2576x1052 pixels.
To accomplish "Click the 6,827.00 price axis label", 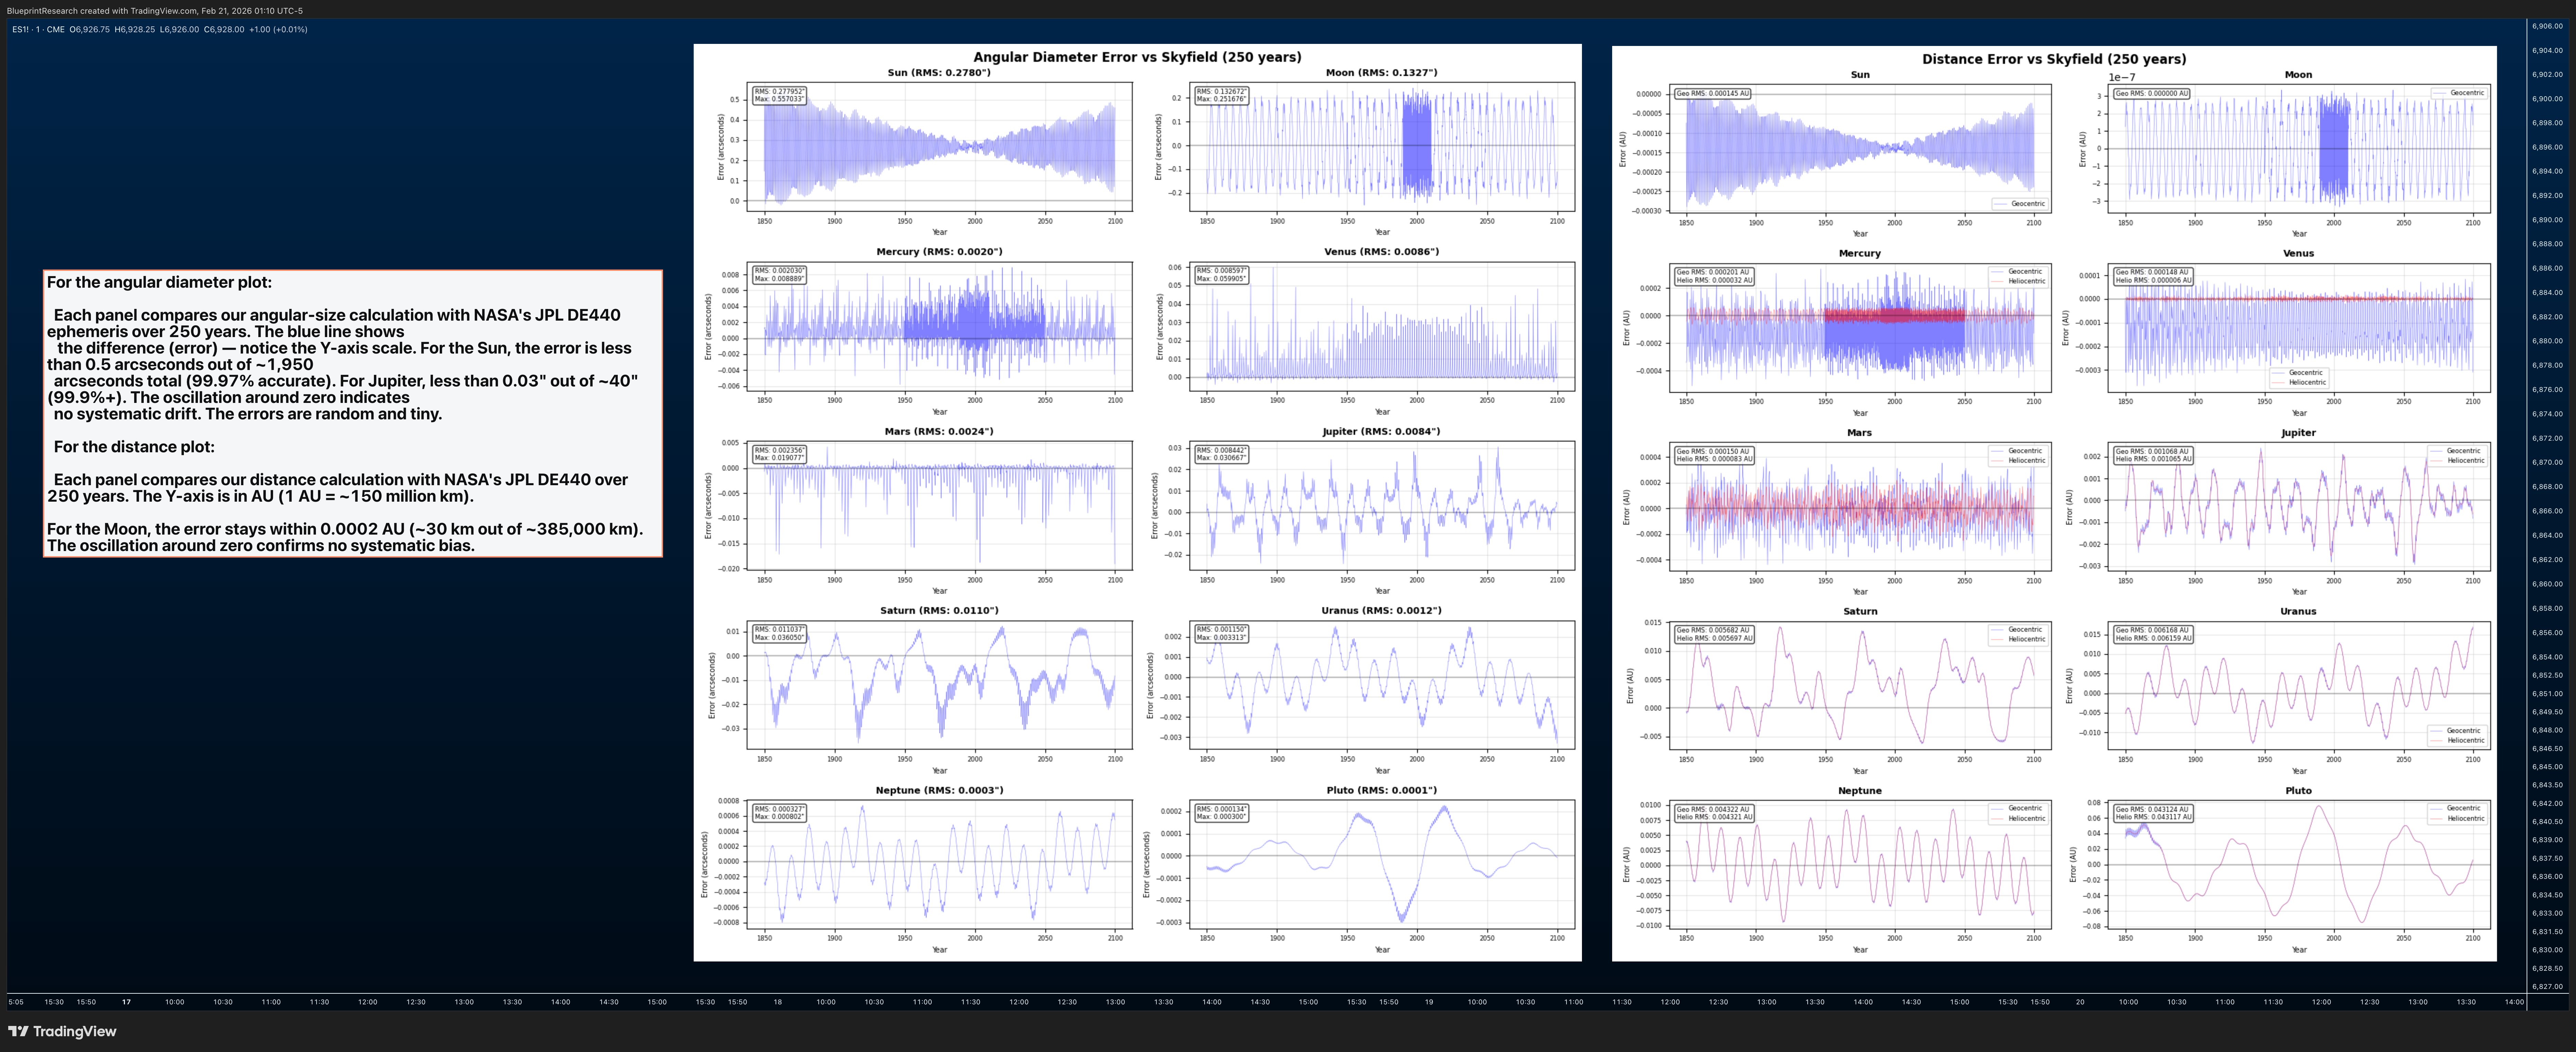I will coord(2547,987).
